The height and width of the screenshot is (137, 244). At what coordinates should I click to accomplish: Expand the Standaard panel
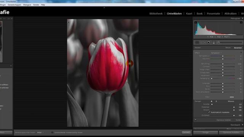tap(242, 125)
